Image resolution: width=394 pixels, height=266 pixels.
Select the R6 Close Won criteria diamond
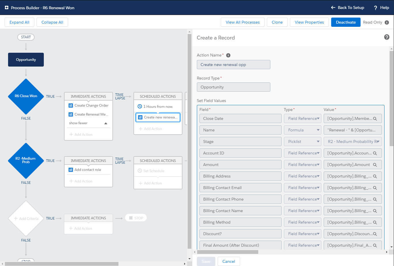(x=26, y=96)
